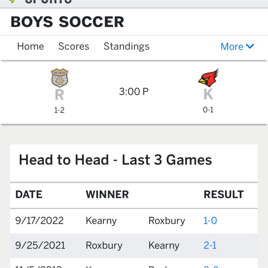Click the large gray R team abbreviation
The height and width of the screenshot is (268, 268).
pos(59,95)
